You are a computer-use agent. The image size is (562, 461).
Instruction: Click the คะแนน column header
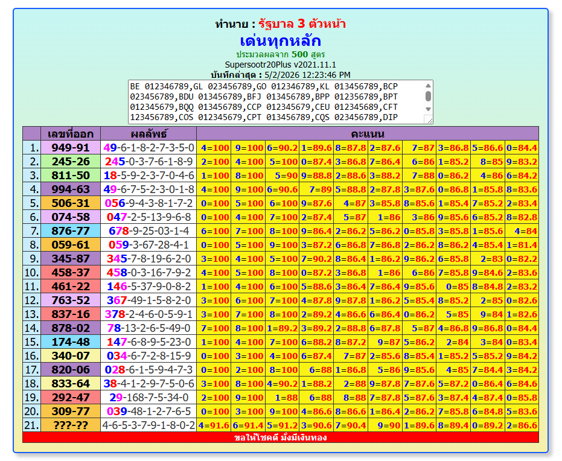[368, 133]
